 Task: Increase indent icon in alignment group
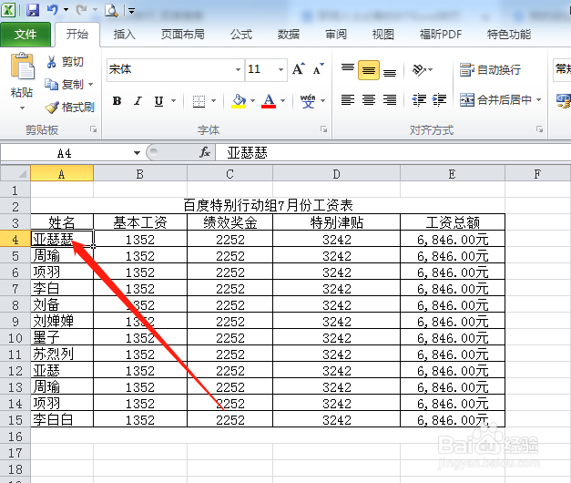pyautogui.click(x=439, y=99)
